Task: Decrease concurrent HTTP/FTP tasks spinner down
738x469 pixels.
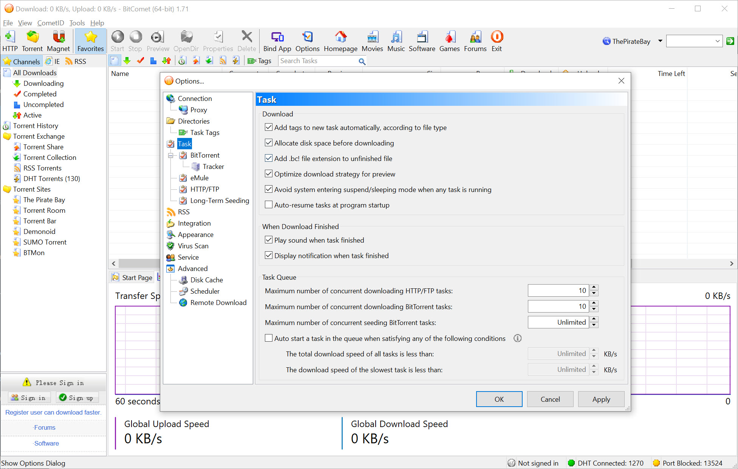Action: pos(594,294)
